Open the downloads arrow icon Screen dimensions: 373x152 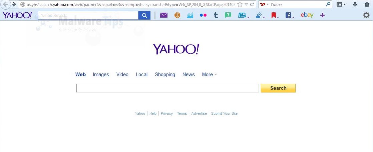click(355, 4)
